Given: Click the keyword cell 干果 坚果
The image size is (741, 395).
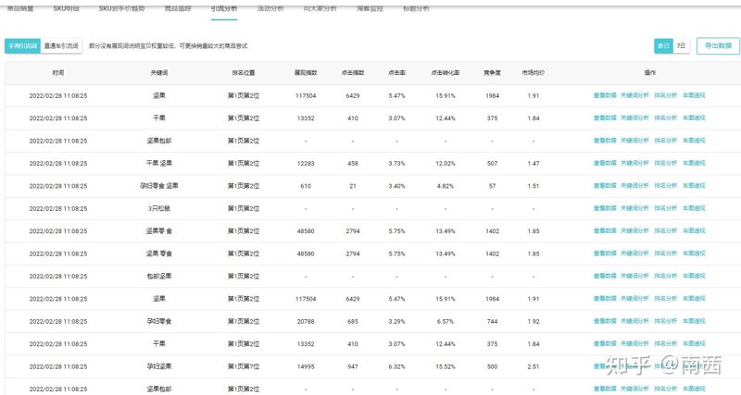Looking at the screenshot, I should 159,164.
